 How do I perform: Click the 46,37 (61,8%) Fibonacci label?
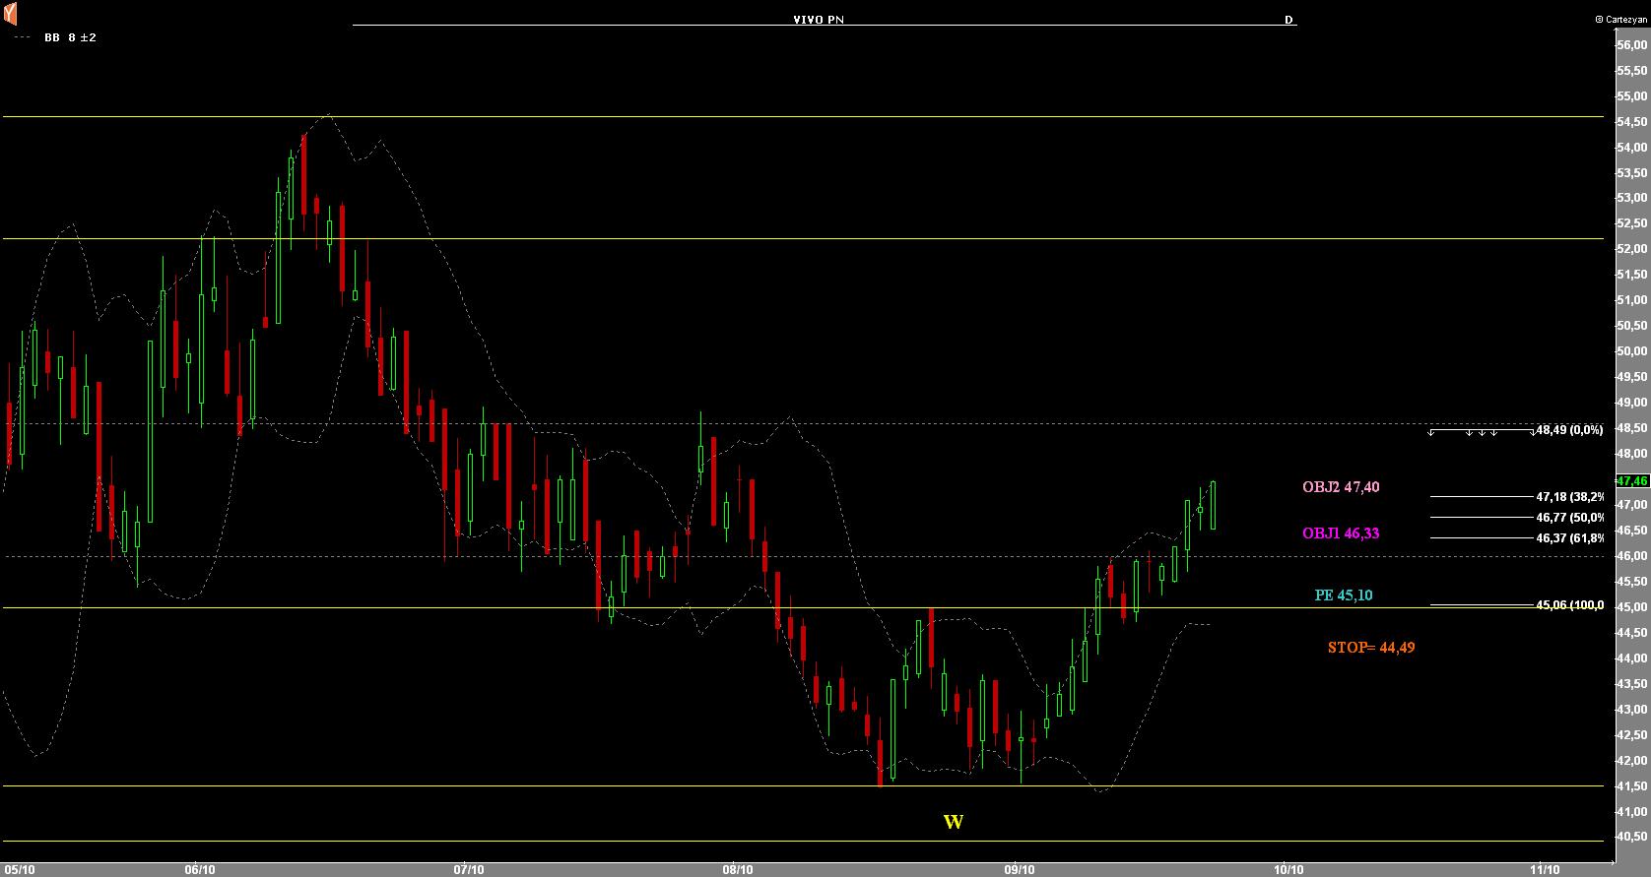(x=1569, y=537)
